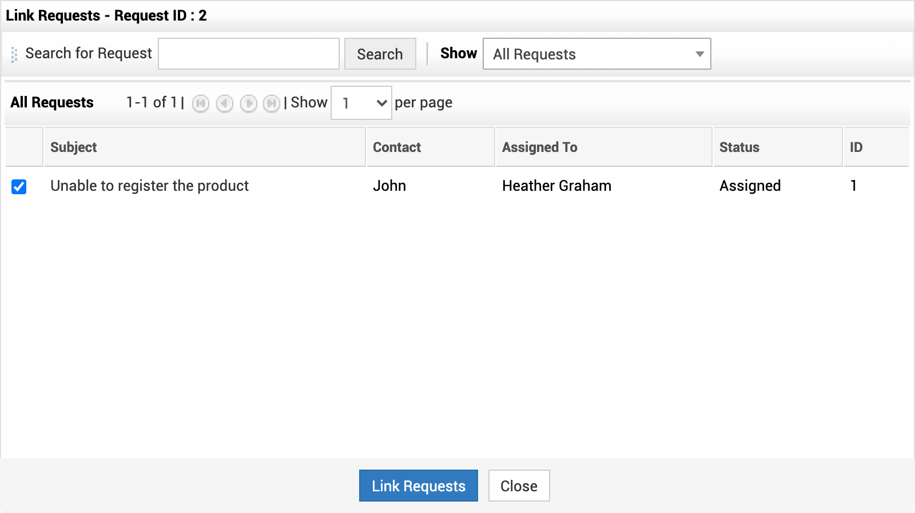This screenshot has width=915, height=513.
Task: Click the Search button
Action: (x=380, y=54)
